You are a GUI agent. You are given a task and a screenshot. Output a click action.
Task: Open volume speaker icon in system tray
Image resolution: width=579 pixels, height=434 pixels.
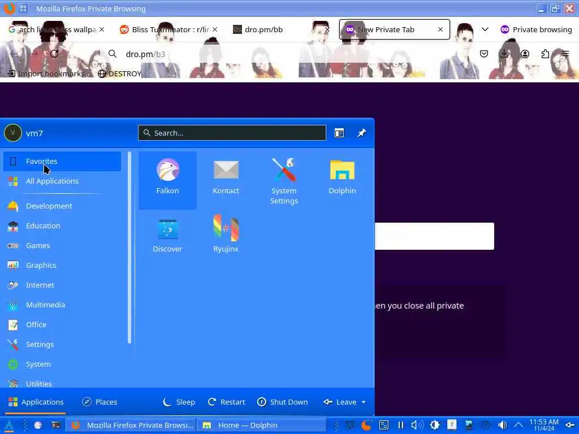click(417, 425)
